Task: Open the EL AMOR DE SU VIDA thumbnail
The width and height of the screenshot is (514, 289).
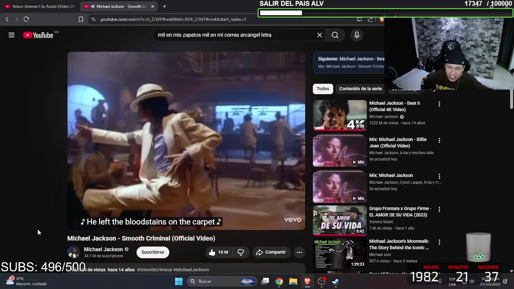Action: (340, 220)
